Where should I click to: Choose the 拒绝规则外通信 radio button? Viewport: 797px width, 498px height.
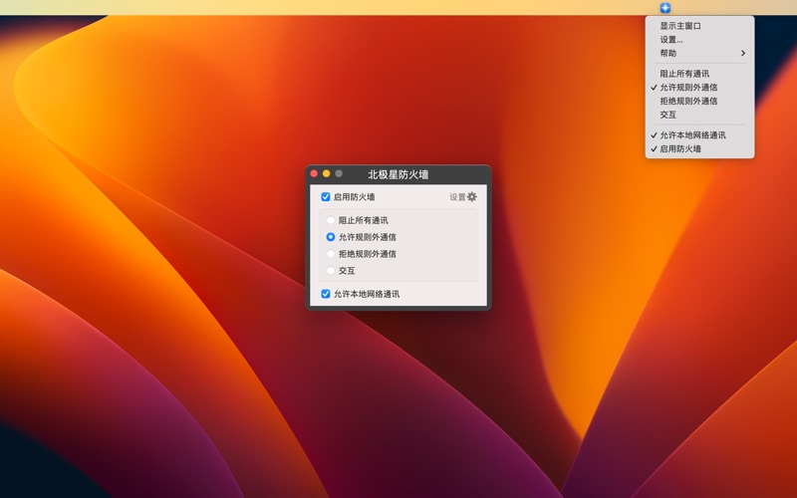pos(331,254)
